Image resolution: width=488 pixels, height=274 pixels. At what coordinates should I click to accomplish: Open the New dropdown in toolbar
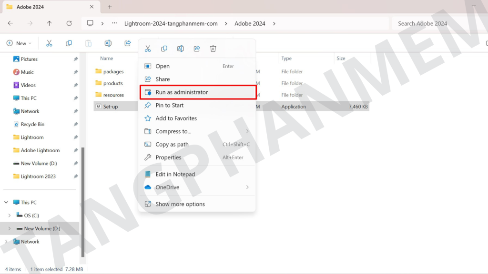coord(19,43)
